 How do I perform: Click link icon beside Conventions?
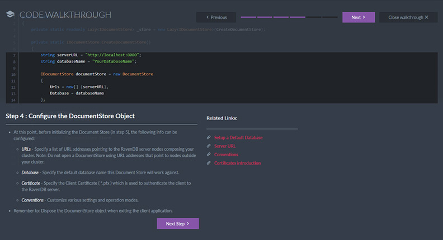pos(209,155)
